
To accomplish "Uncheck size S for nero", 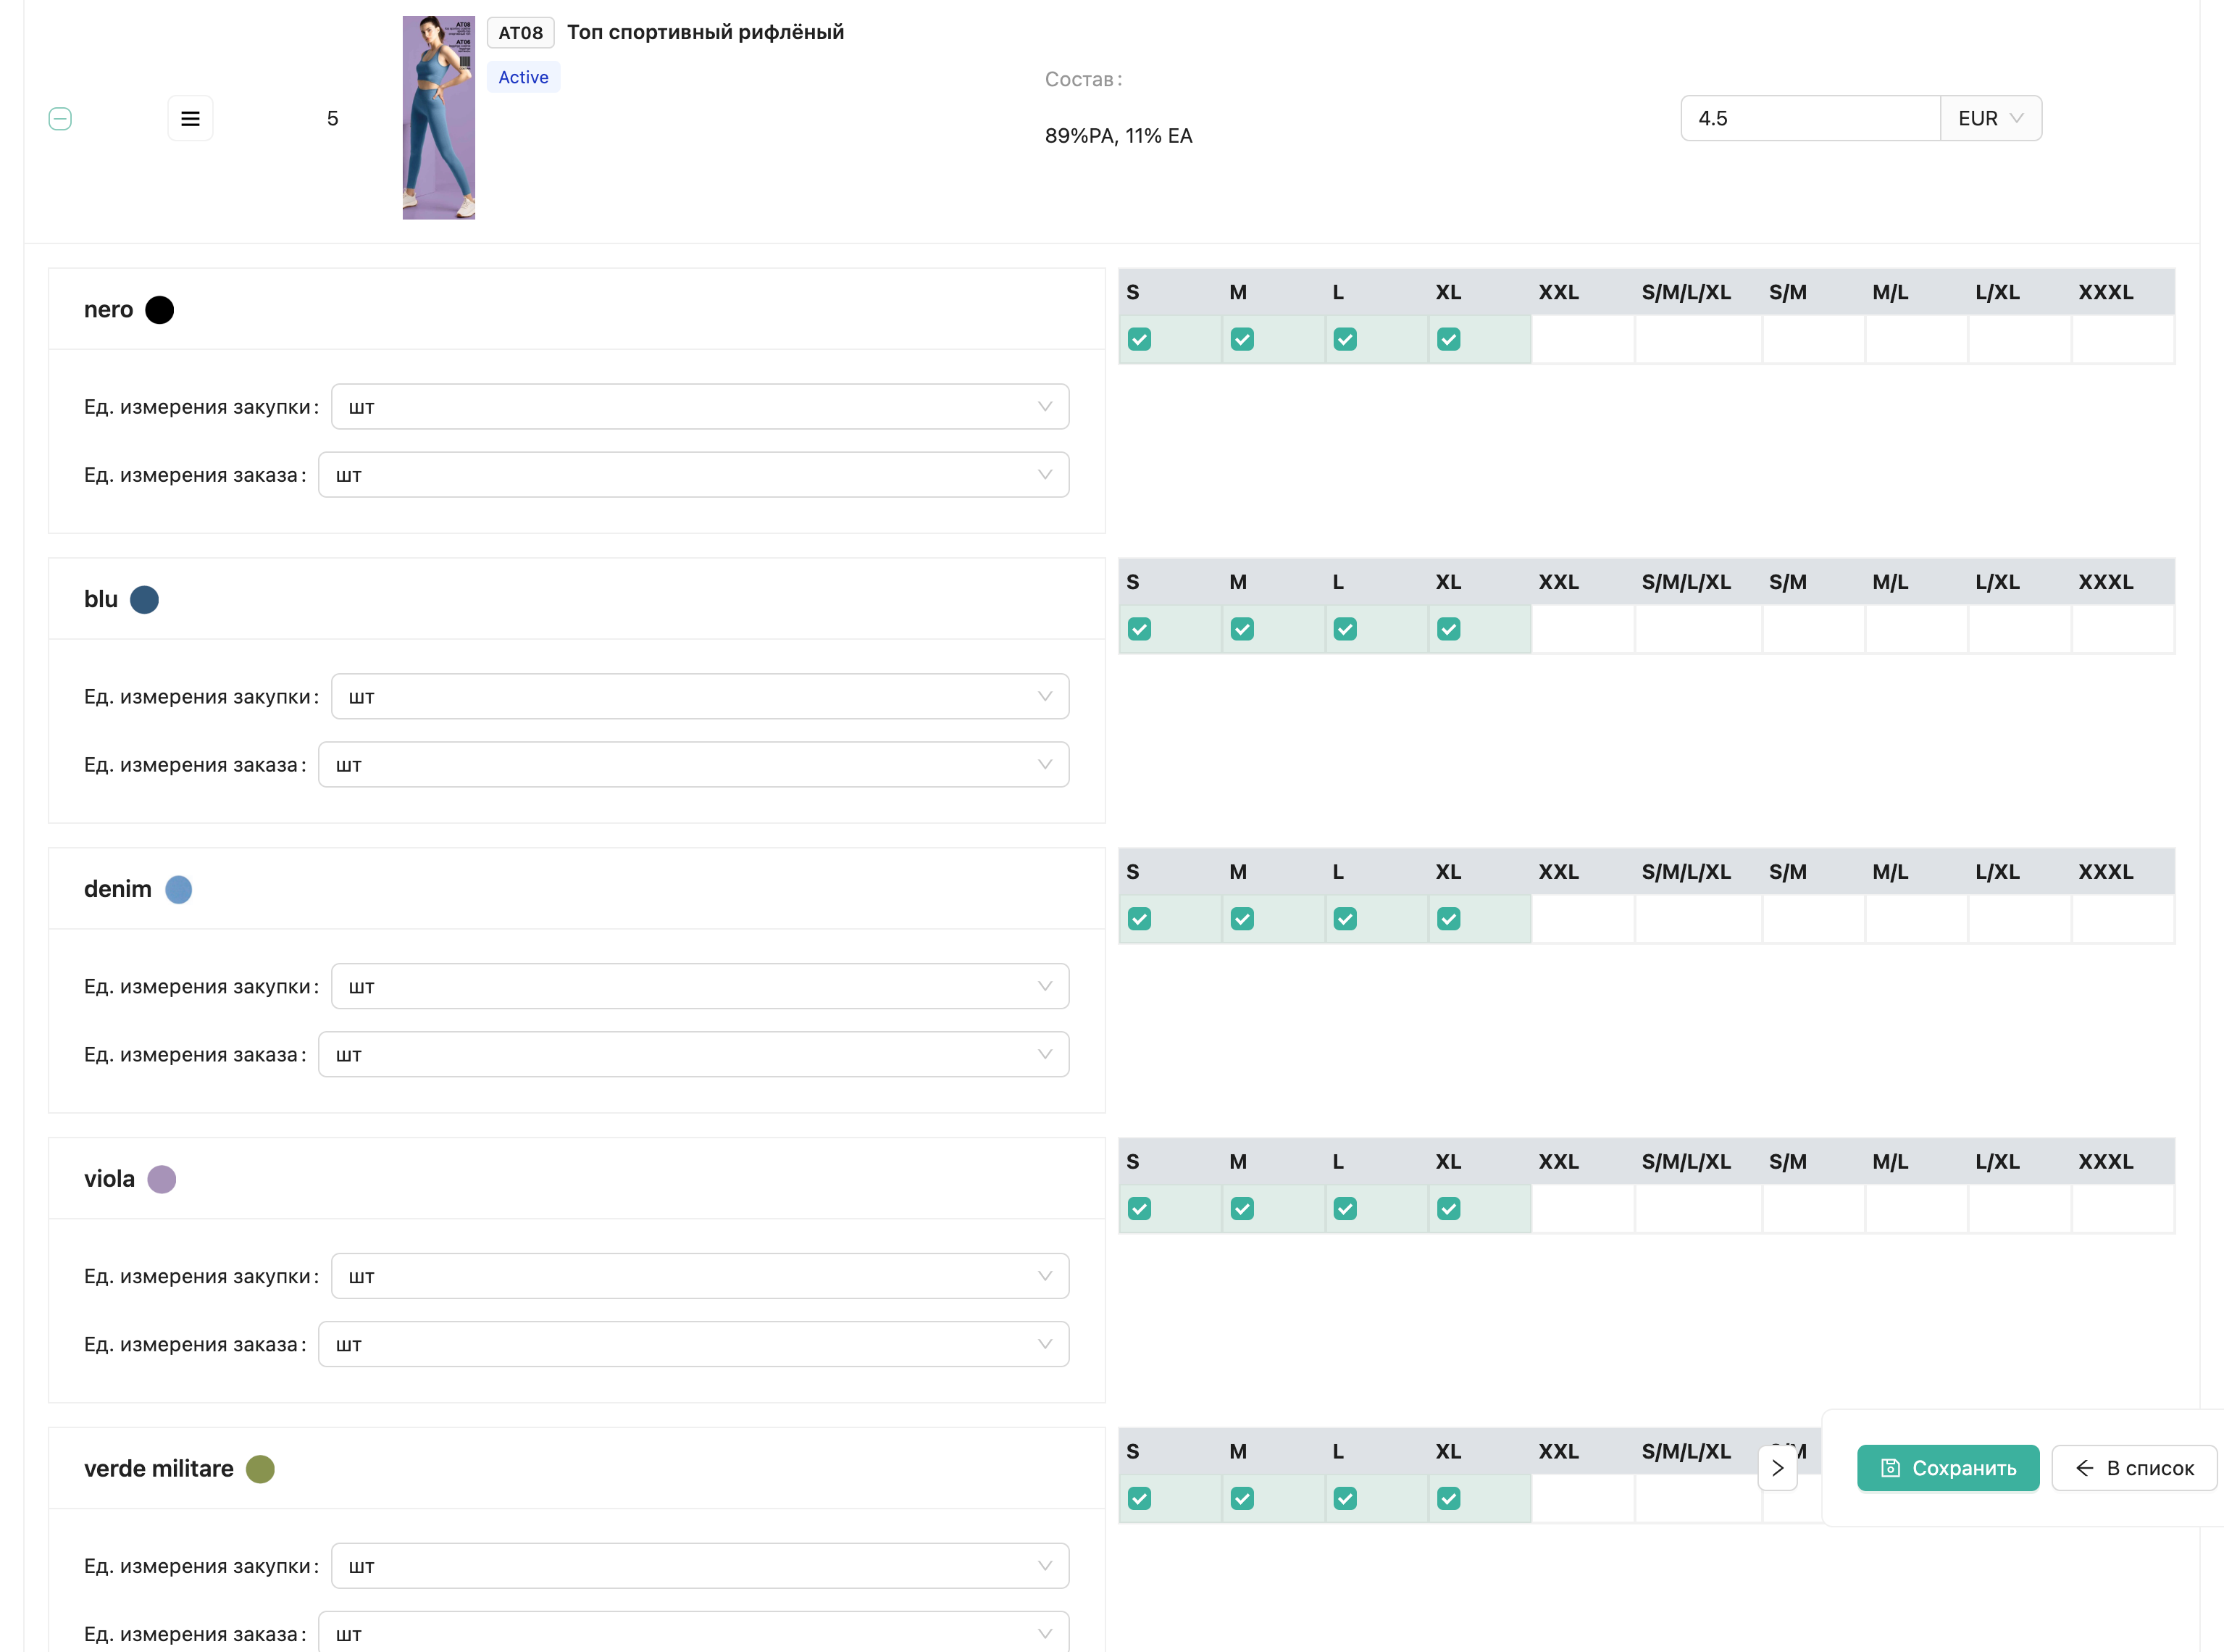I will click(x=1139, y=339).
